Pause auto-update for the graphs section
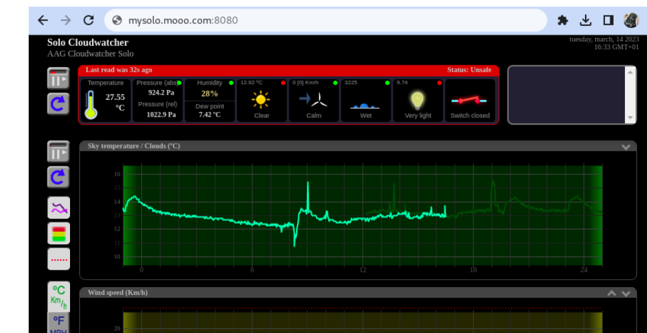Image resolution: width=647 pixels, height=333 pixels. [59, 152]
